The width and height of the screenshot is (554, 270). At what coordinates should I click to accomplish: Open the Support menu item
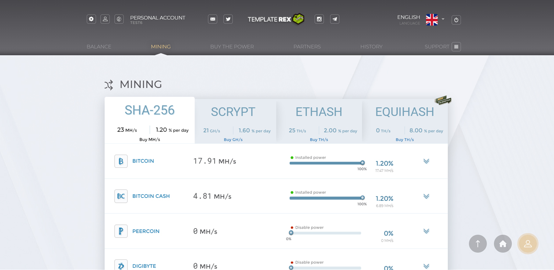[437, 47]
